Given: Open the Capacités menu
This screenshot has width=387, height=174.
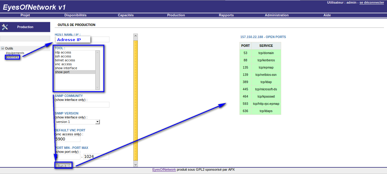Looking at the screenshot, I should tap(125, 15).
